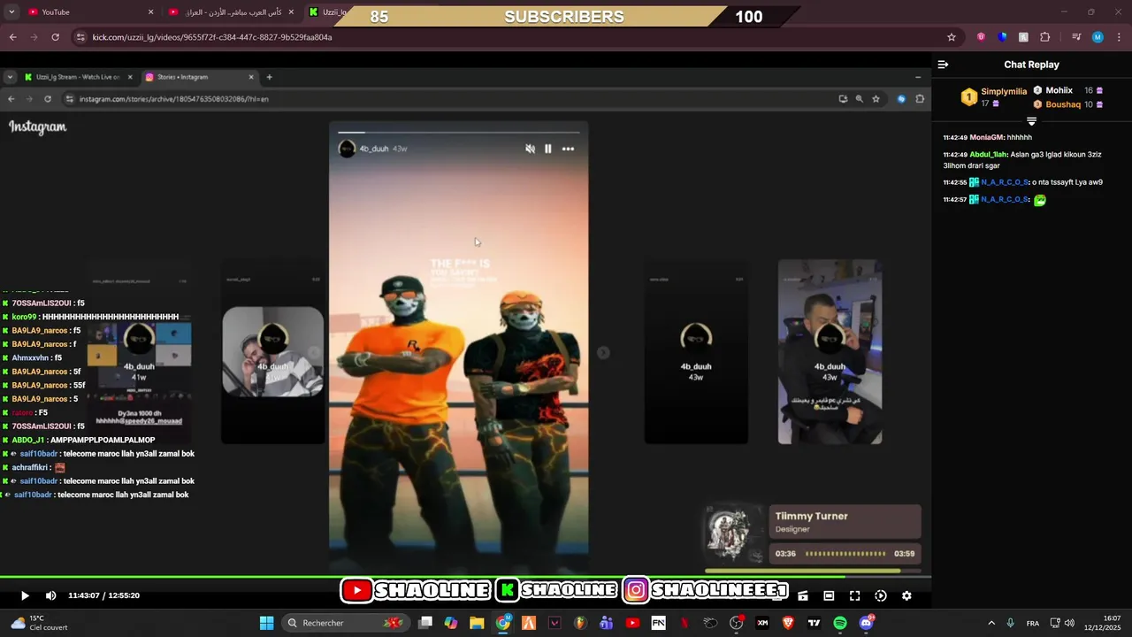Image resolution: width=1132 pixels, height=637 pixels.
Task: Click the site info icon beside kick.com URL
Action: coord(80,37)
